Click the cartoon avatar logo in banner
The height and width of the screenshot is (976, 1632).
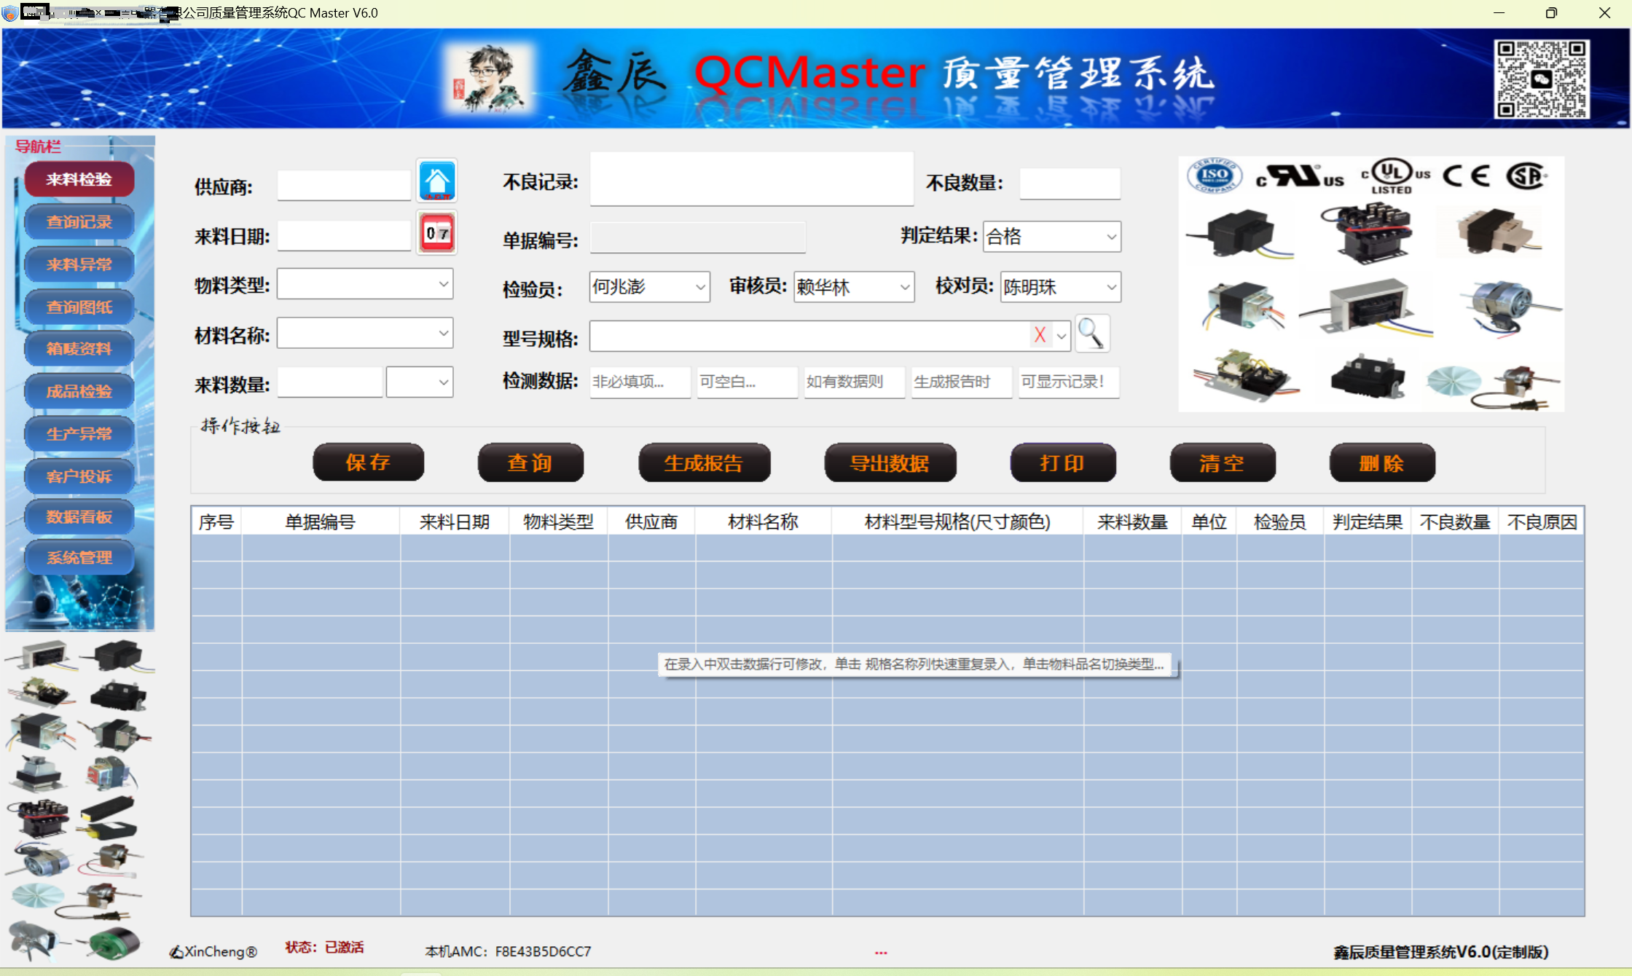489,78
